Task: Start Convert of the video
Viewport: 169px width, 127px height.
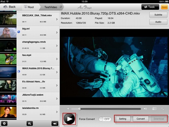Action: pyautogui.click(x=141, y=119)
